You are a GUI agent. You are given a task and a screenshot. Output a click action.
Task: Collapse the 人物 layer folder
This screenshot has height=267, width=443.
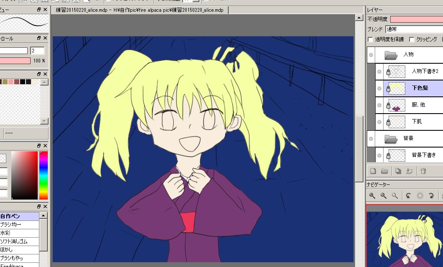(391, 55)
